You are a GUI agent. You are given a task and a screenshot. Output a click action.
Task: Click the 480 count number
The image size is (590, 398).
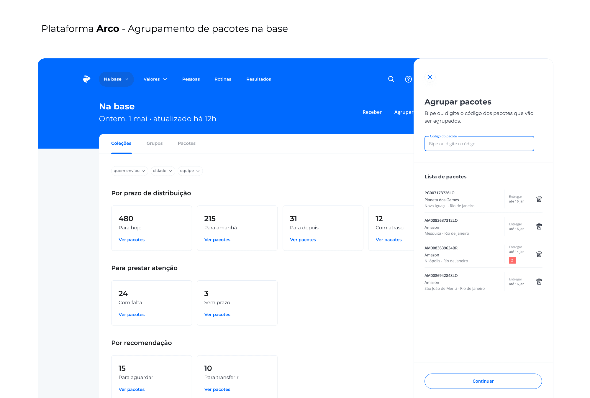pos(126,218)
